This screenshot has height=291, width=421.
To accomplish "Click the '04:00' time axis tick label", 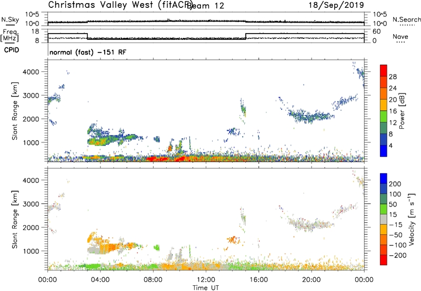I will pos(101,280).
